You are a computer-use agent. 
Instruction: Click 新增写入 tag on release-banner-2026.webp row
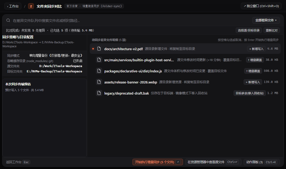click(x=253, y=82)
